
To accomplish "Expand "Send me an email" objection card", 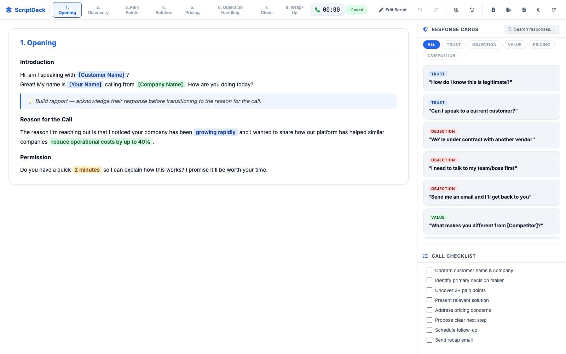I will [x=491, y=193].
